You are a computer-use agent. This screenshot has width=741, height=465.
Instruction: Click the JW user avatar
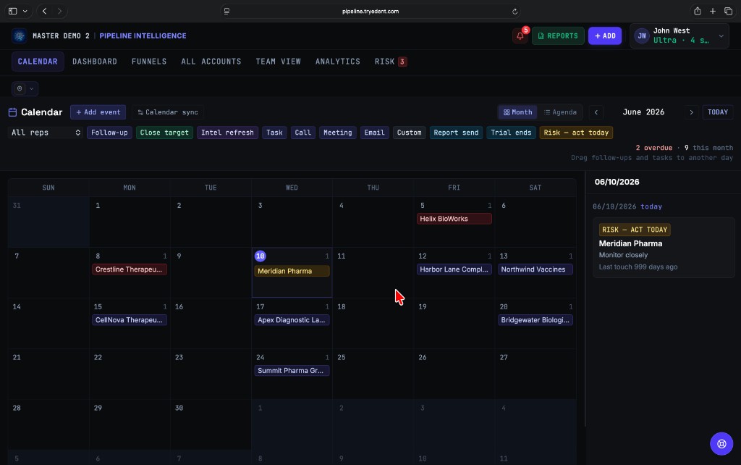tap(642, 36)
